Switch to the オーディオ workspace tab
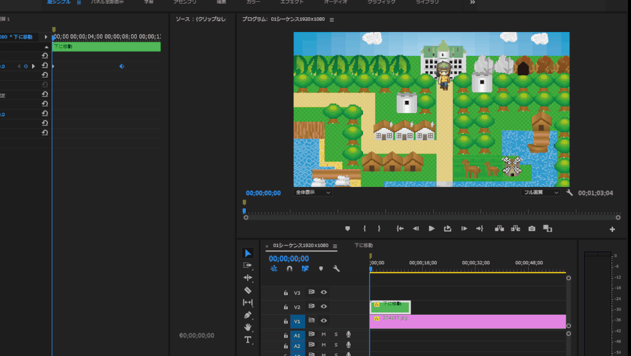This screenshot has height=356, width=631. pyautogui.click(x=335, y=2)
